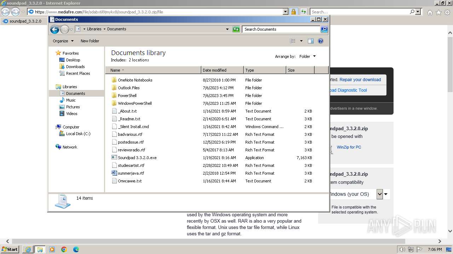
Task: Select the Soundpad 3.3.2.0.exe file
Action: pos(137,158)
